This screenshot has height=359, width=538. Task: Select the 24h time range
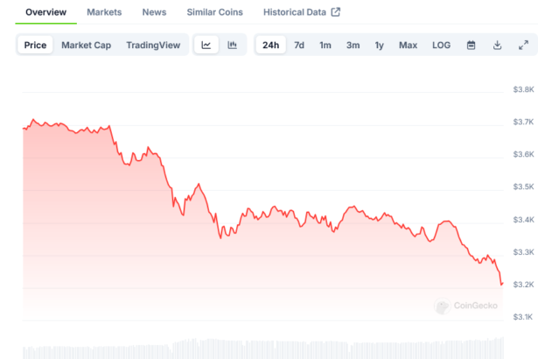point(271,46)
